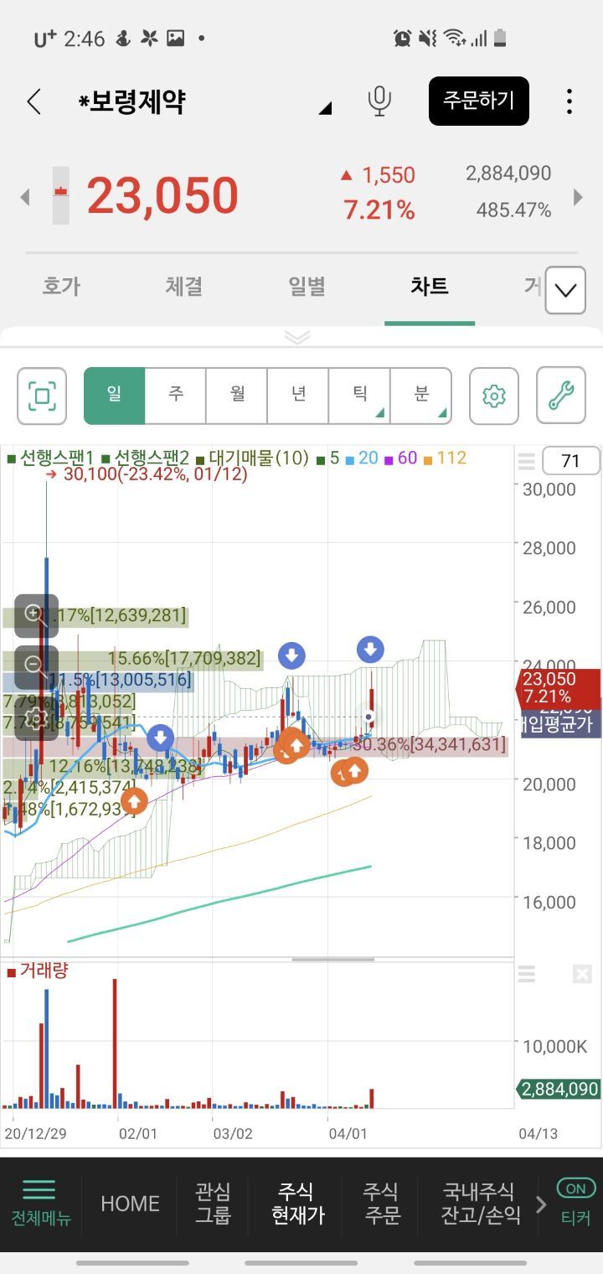
Task: Edit the candle count field 71
Action: click(x=571, y=461)
